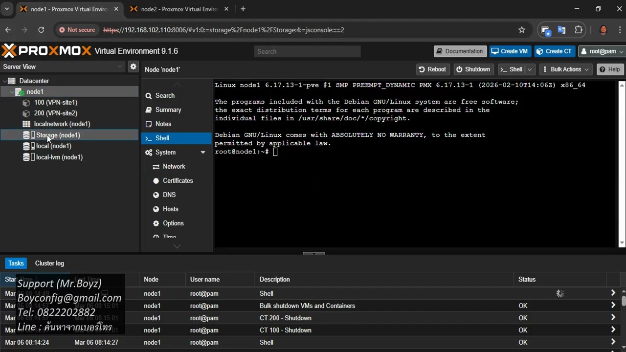Focus the Proxmox search field
Image resolution: width=626 pixels, height=352 pixels.
click(307, 51)
